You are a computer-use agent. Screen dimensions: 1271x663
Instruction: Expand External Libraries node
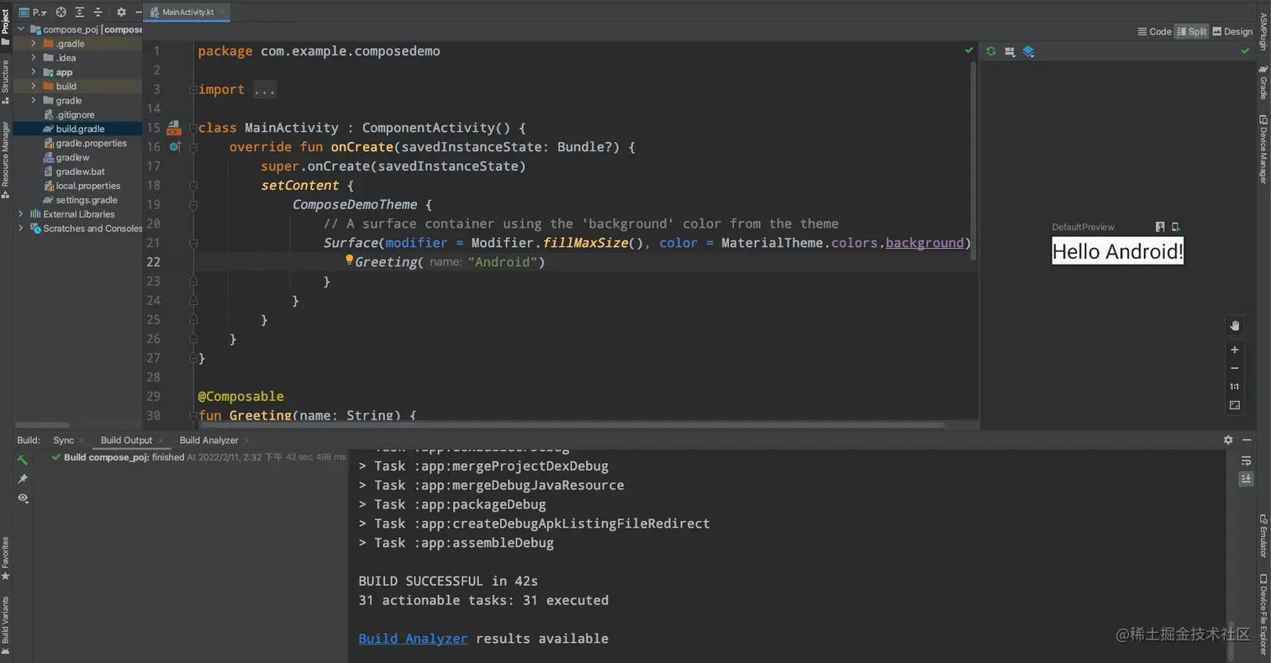click(x=20, y=214)
